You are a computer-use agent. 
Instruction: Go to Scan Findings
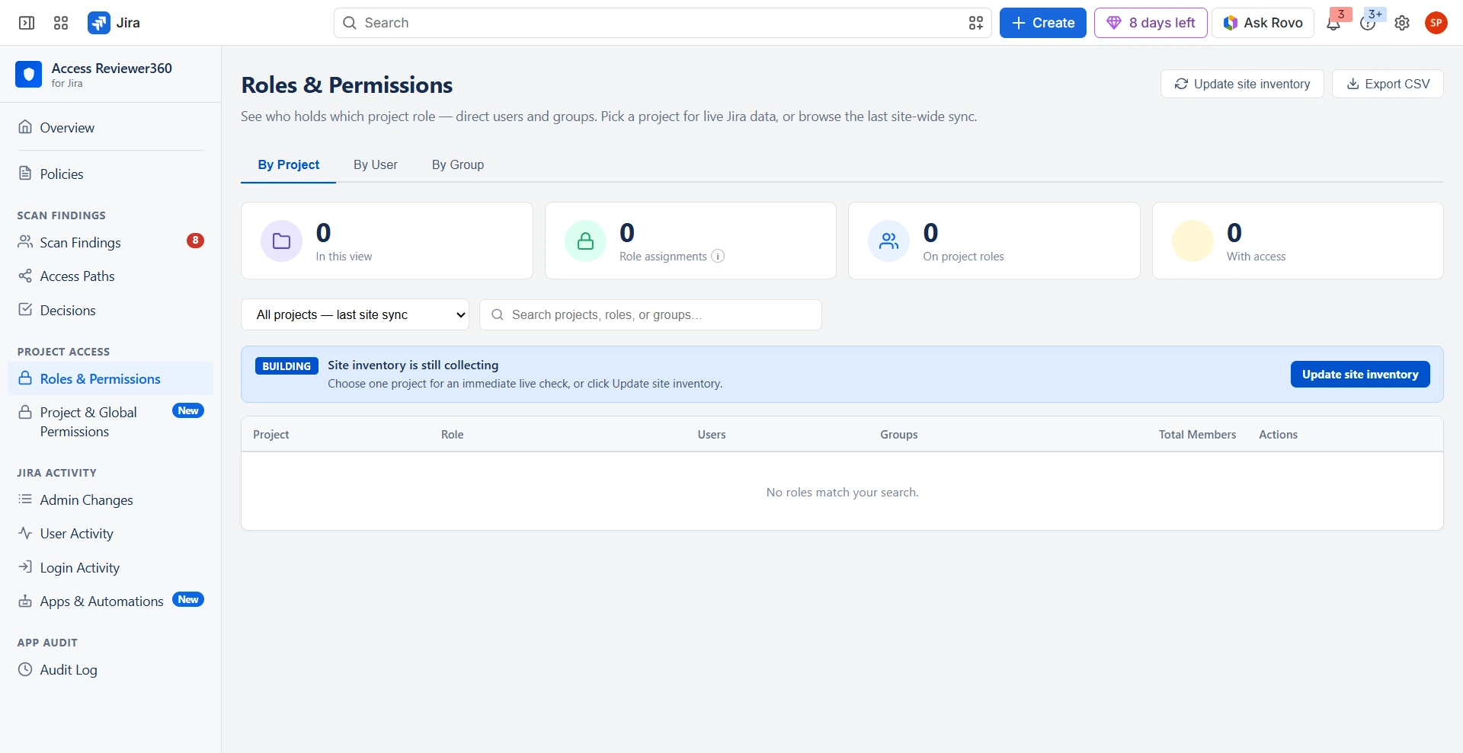tap(110, 243)
